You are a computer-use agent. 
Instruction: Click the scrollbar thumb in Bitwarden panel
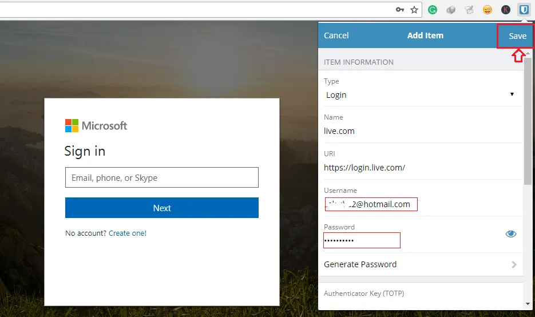pyautogui.click(x=528, y=121)
